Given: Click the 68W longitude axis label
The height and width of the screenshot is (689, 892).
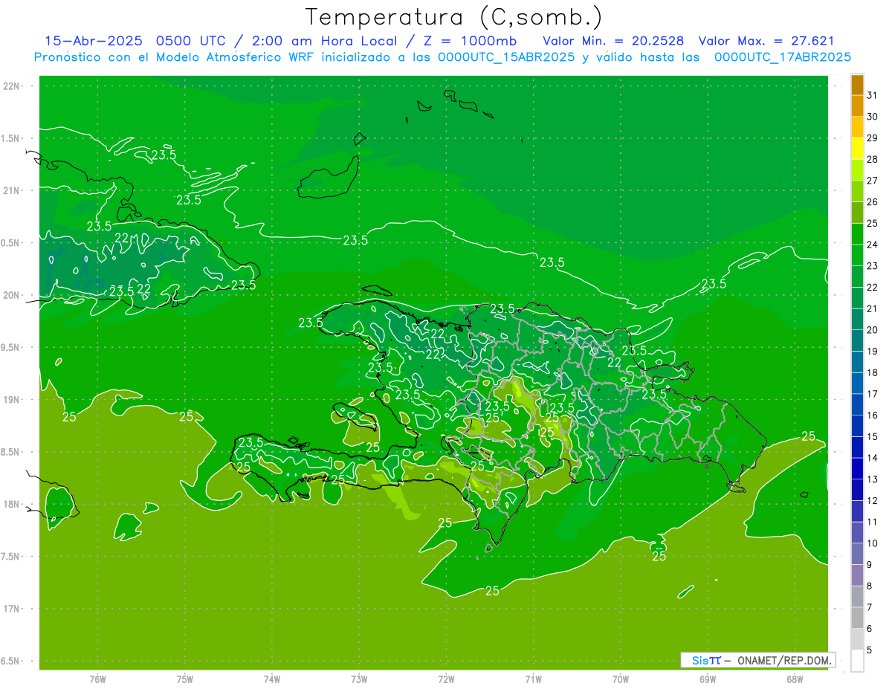Looking at the screenshot, I should click(x=795, y=679).
